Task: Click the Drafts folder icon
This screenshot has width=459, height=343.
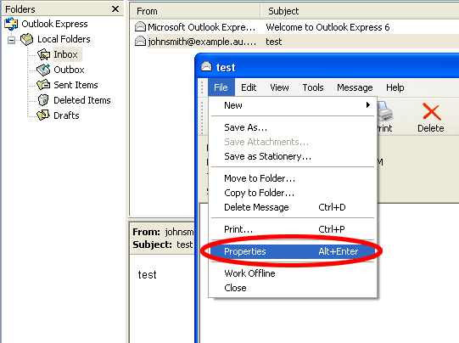Action: coord(43,115)
